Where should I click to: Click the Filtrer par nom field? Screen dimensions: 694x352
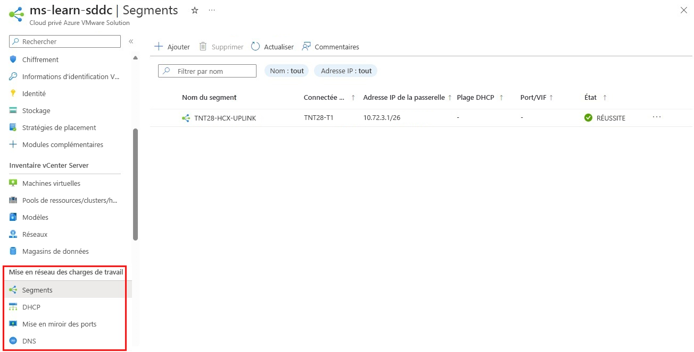pos(207,71)
